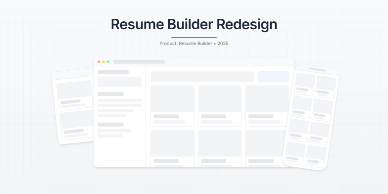Image resolution: width=388 pixels, height=194 pixels.
Task: Click the "Product: Resume Builder • 2025" subtitle
Action: 194,44
